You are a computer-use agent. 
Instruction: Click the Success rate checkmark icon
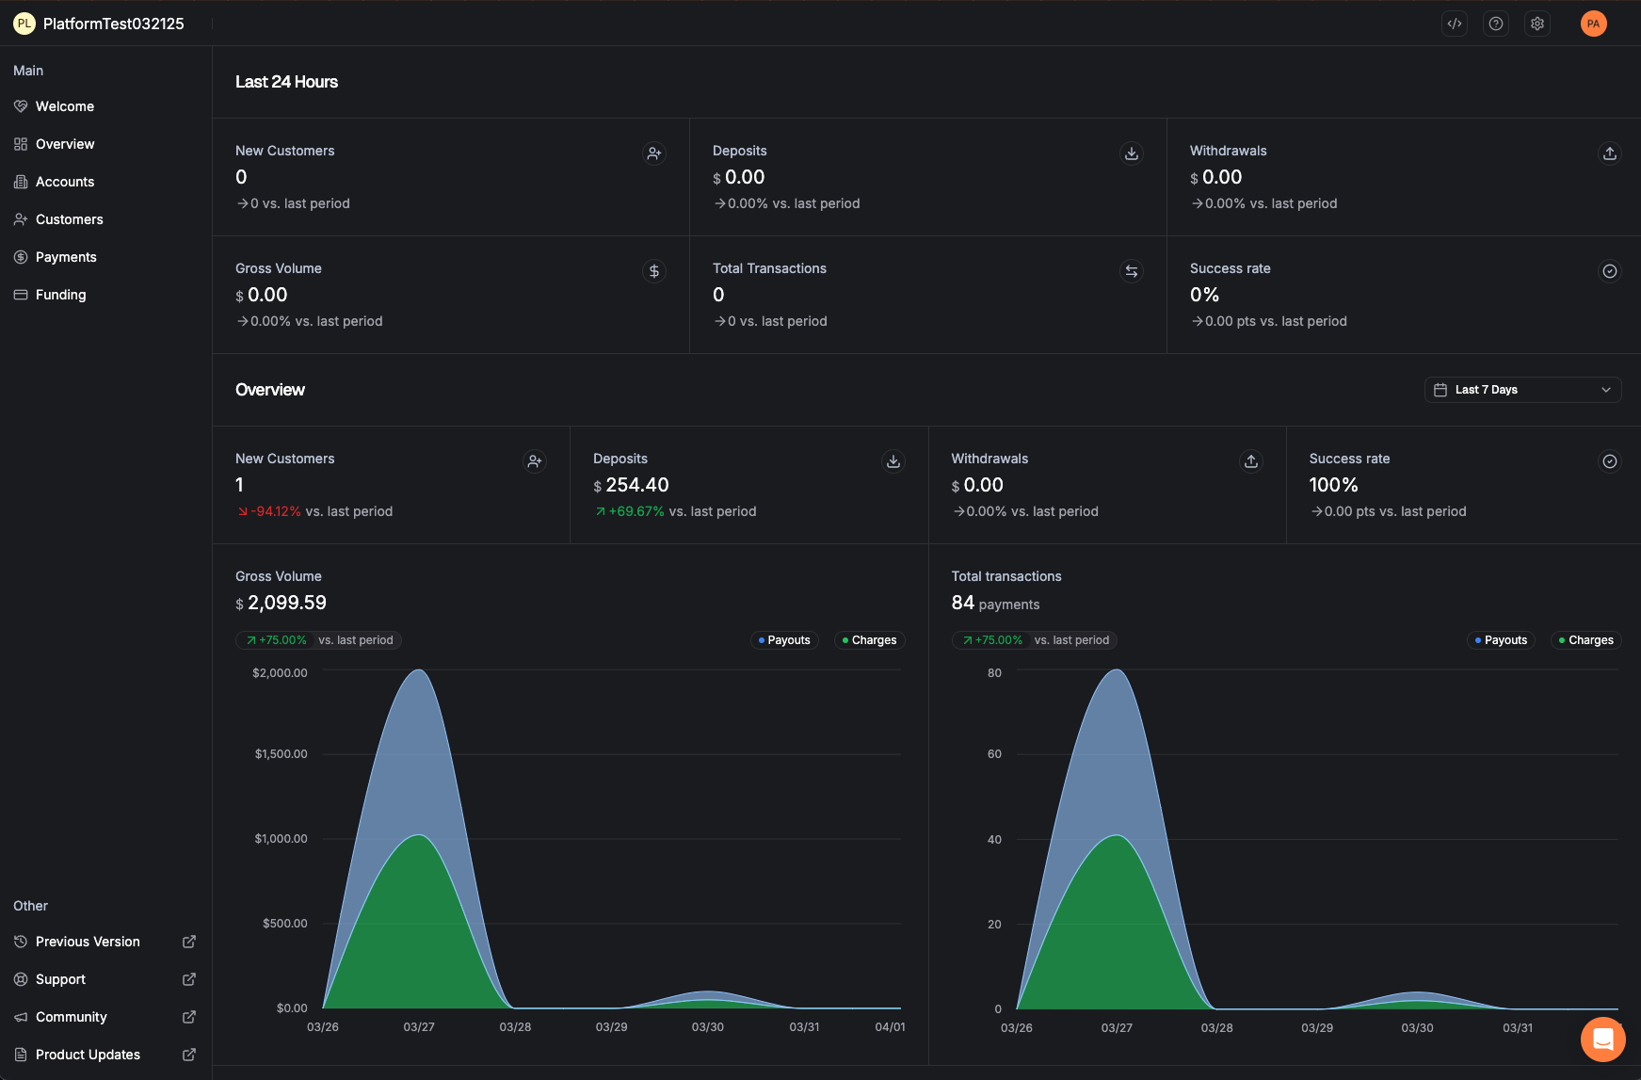click(x=1610, y=271)
